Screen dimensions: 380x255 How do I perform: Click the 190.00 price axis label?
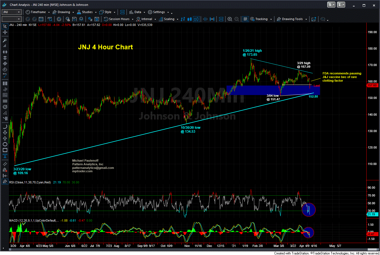tap(373, 32)
